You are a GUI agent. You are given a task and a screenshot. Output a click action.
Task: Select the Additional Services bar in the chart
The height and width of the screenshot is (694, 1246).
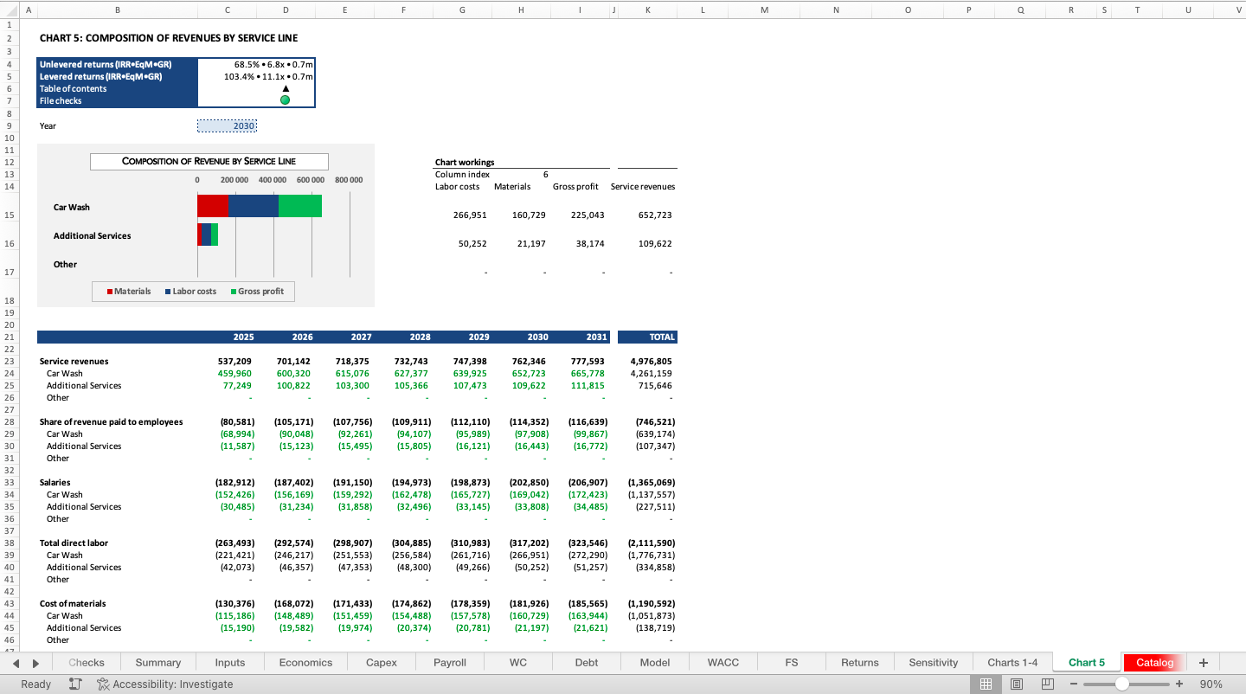[208, 235]
